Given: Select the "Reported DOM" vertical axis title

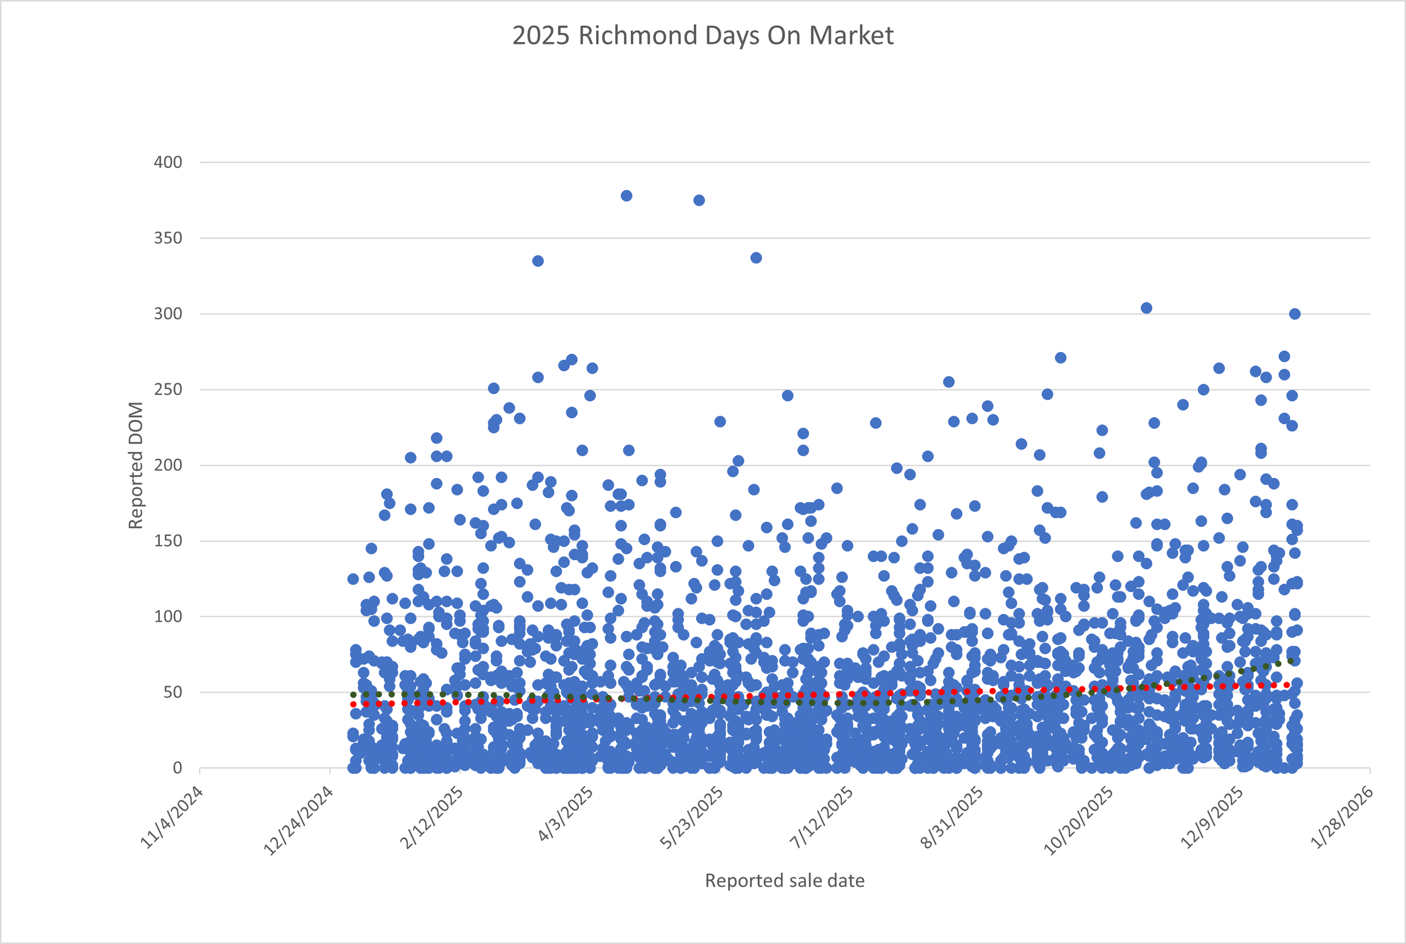Looking at the screenshot, I should pos(136,466).
